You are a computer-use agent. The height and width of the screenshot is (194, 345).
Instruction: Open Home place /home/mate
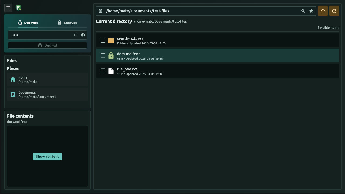tap(47, 79)
